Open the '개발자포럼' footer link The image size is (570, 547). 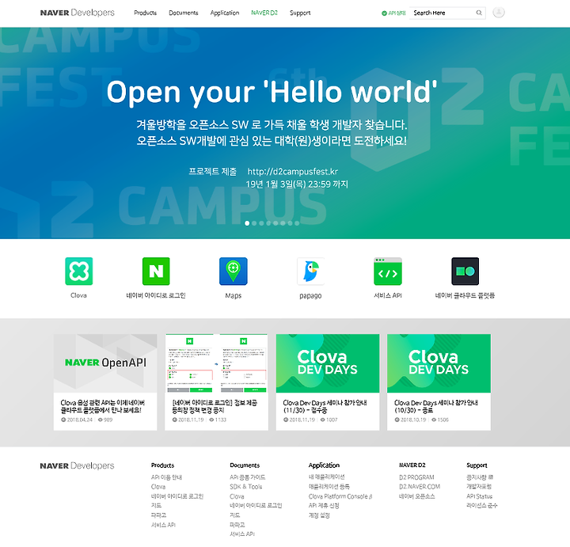pyautogui.click(x=479, y=486)
